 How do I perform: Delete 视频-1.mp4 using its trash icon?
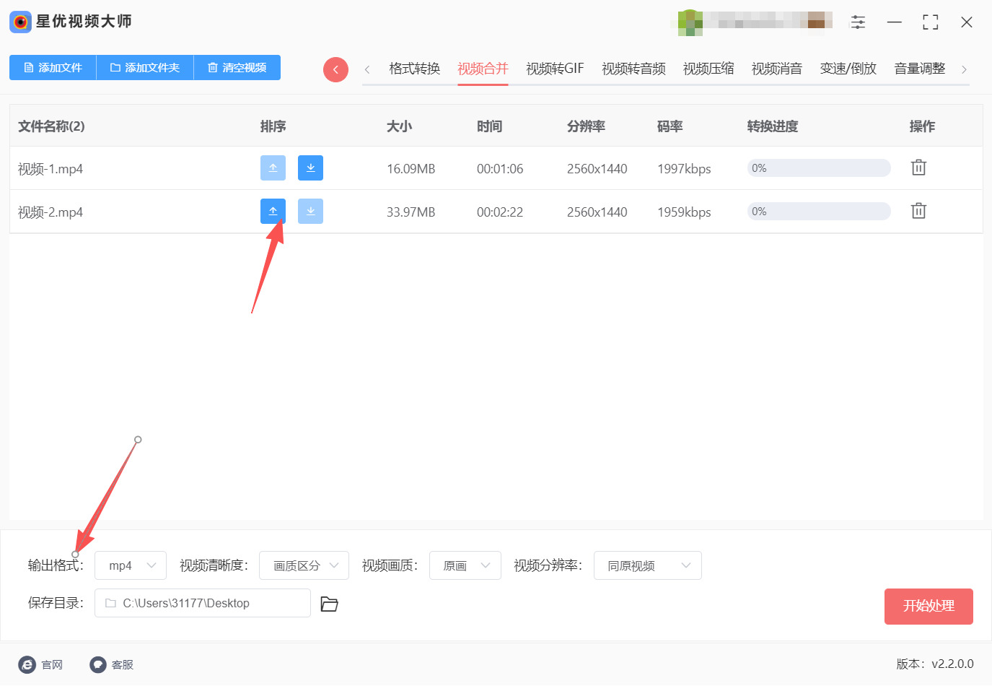[918, 168]
